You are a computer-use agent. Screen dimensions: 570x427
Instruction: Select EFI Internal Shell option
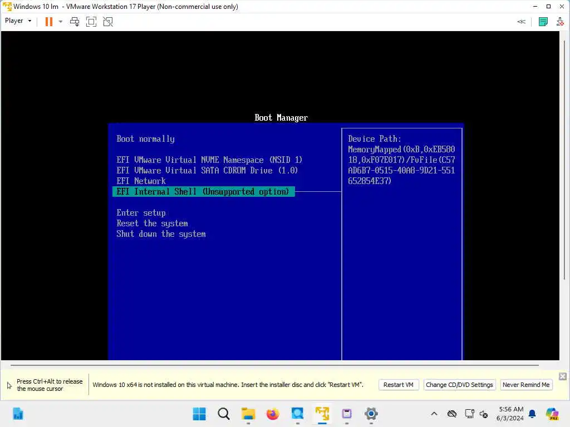point(204,192)
